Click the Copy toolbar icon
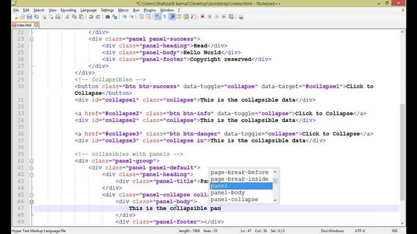 (74, 17)
